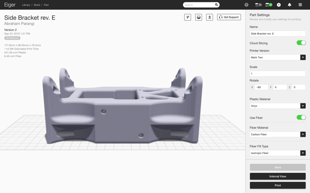310x193 pixels.
Task: Download the part with the download icon
Action: click(209, 17)
